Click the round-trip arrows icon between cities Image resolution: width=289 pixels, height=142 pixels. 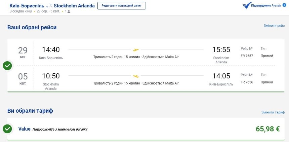coord(49,6)
